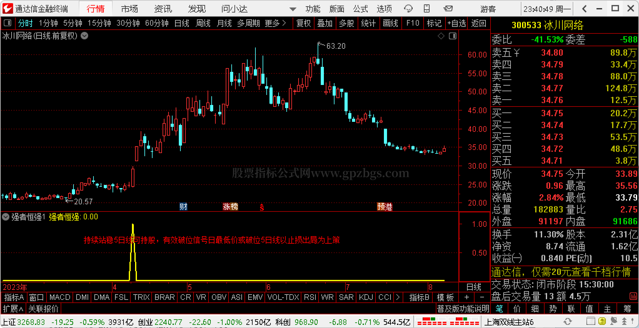Click the status bar refresh arrows icon
639x328 pixels.
pos(567,321)
